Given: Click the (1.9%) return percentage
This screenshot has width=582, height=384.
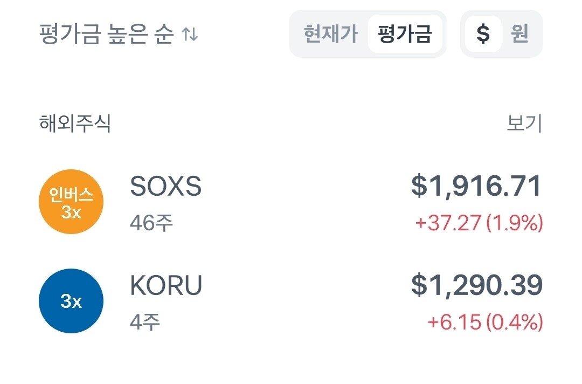Looking at the screenshot, I should (x=515, y=223).
